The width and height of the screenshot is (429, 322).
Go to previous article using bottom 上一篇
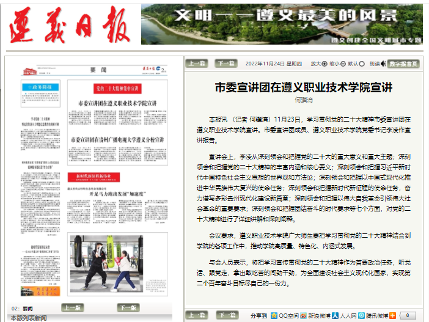coord(197,315)
